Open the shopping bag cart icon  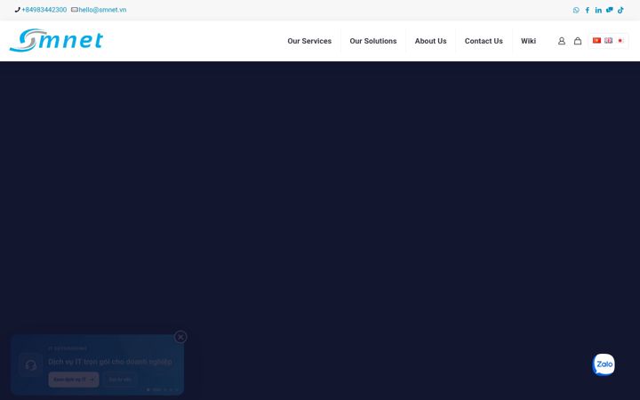point(578,41)
